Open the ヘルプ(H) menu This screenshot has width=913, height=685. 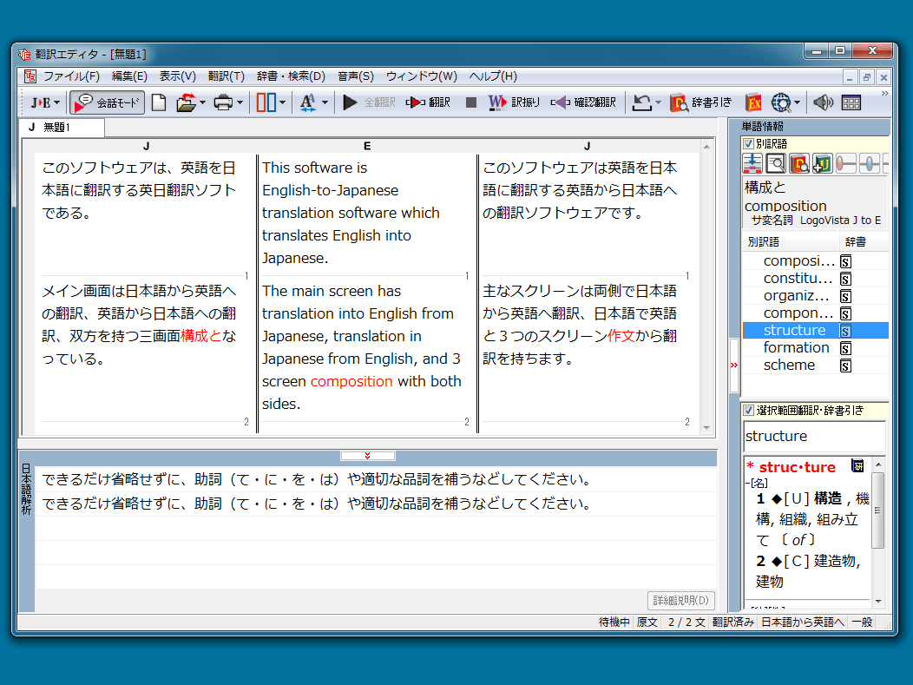(x=493, y=76)
